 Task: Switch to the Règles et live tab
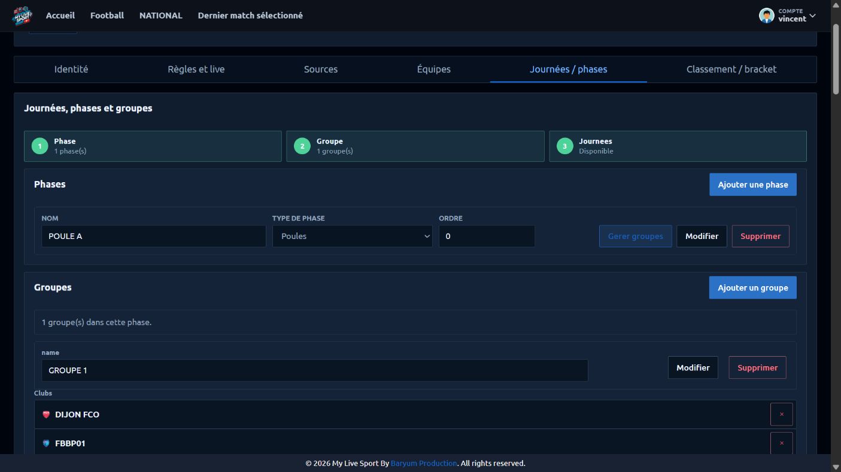pos(196,69)
